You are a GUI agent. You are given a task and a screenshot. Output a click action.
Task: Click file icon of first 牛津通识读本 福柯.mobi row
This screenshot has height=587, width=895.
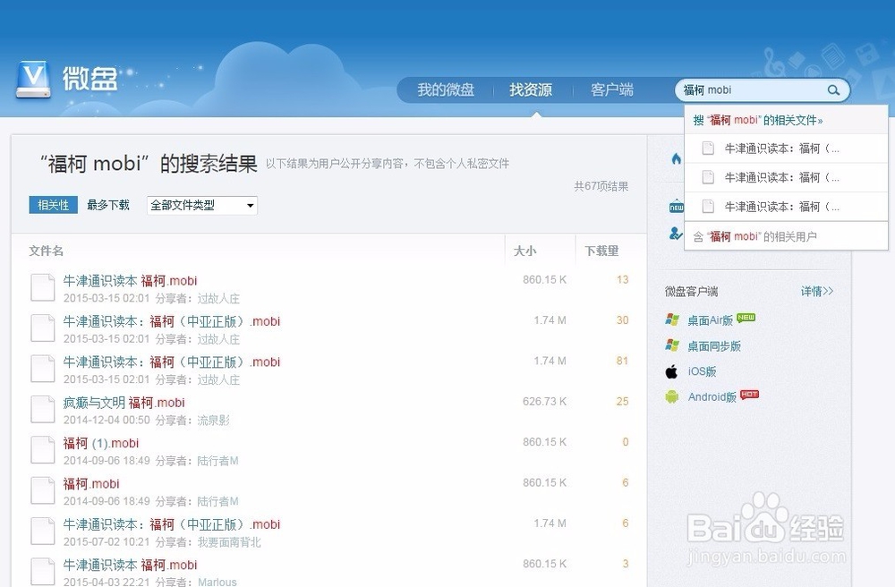click(42, 287)
